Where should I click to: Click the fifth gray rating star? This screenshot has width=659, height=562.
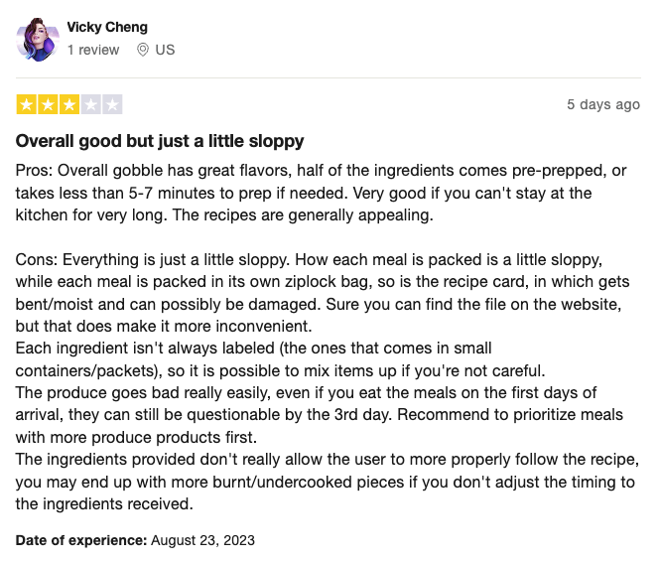point(112,104)
